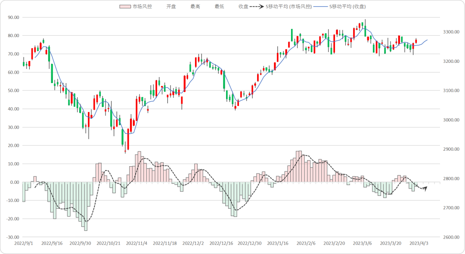
Task: Click right axis label 3300.00
Action: pos(451,32)
